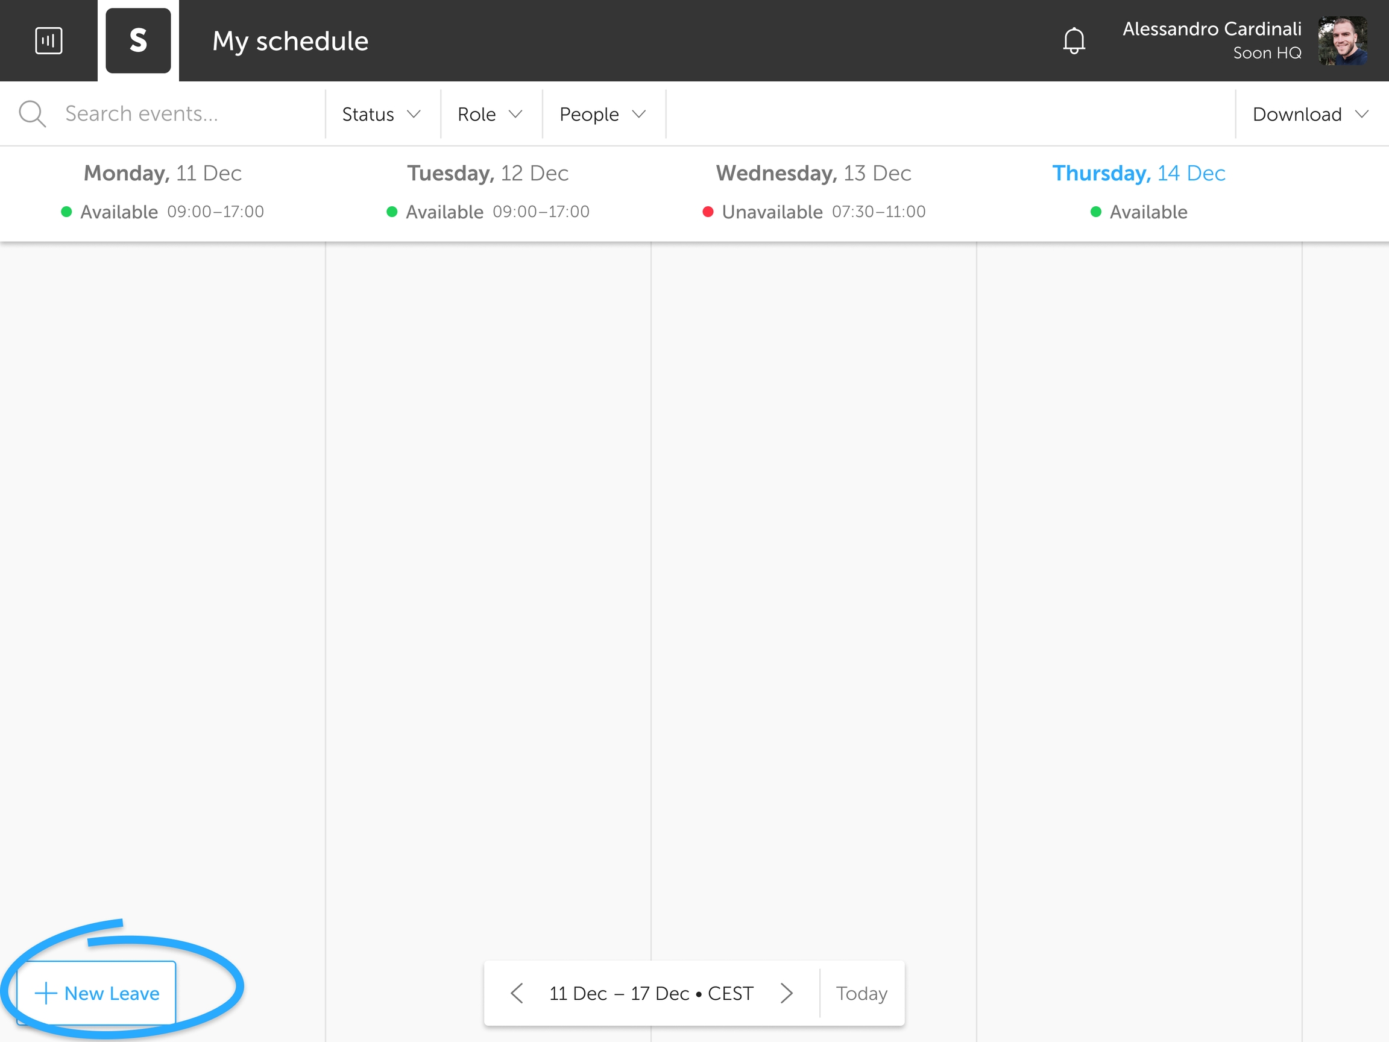Expand the Status filter dropdown
The height and width of the screenshot is (1042, 1389).
click(x=381, y=115)
